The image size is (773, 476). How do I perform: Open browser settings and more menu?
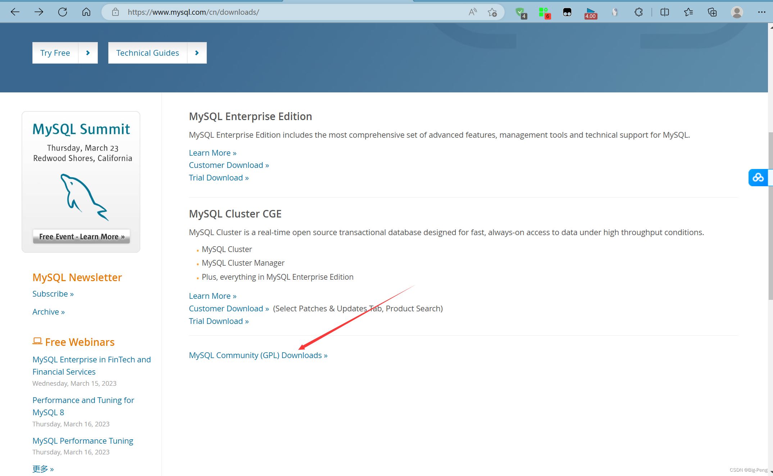pos(761,12)
